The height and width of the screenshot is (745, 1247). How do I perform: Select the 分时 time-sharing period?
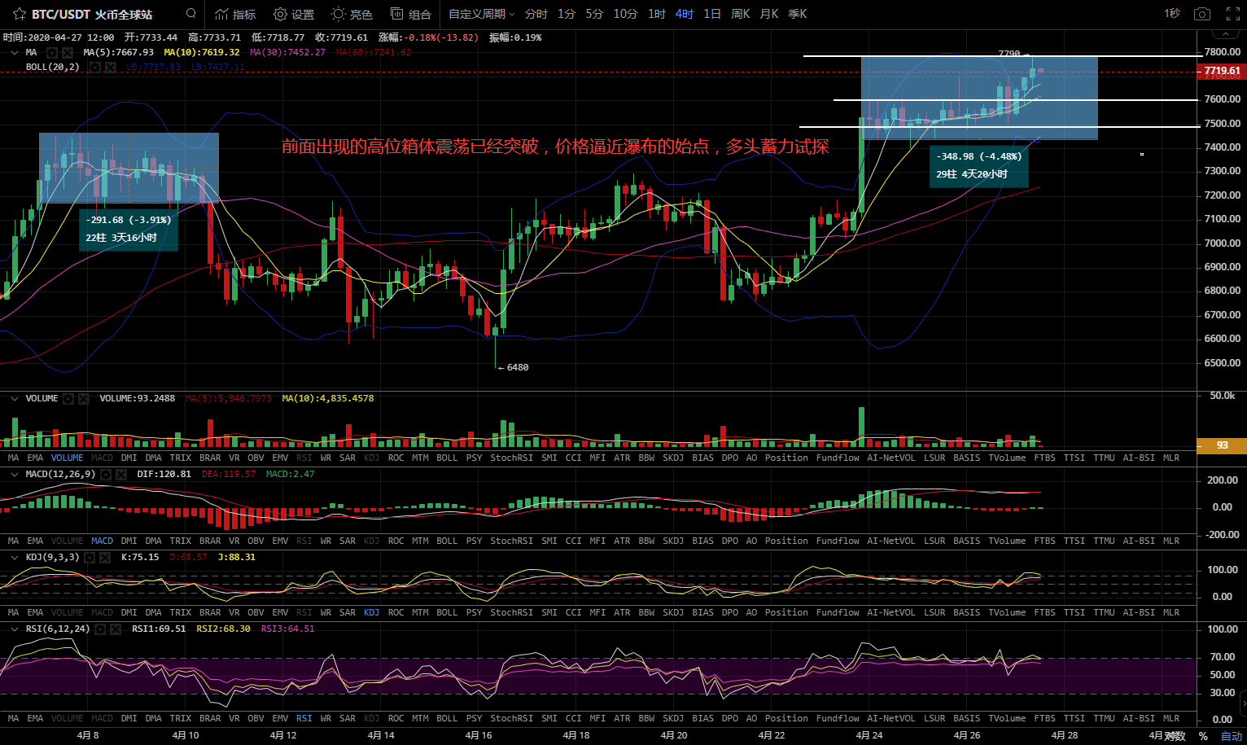pyautogui.click(x=536, y=14)
